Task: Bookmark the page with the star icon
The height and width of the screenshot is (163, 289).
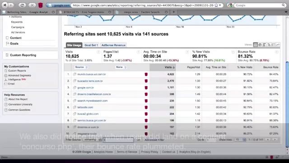Action: (216, 5)
